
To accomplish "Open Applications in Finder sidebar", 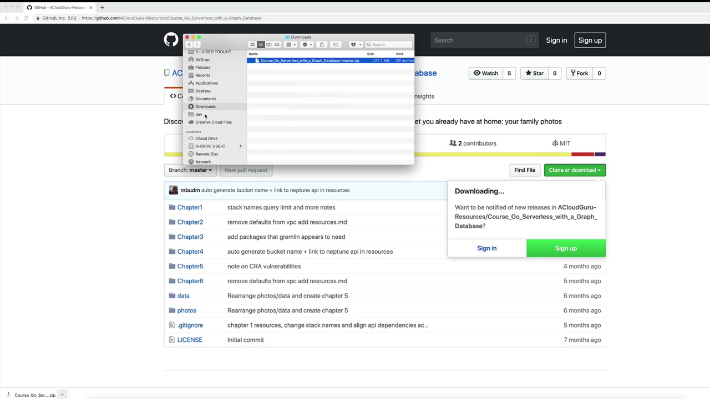I will coord(206,83).
